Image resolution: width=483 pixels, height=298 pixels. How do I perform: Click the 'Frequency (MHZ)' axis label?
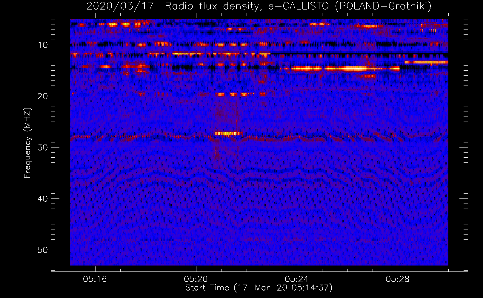click(x=27, y=143)
